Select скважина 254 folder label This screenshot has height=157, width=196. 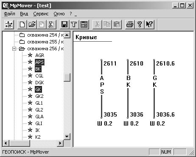pos(45,35)
